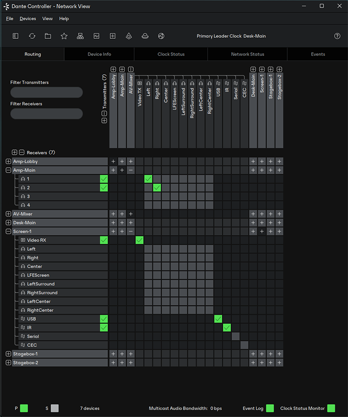Toggle Screen-1 USB to USB subscription
The height and width of the screenshot is (417, 348).
coord(218,319)
